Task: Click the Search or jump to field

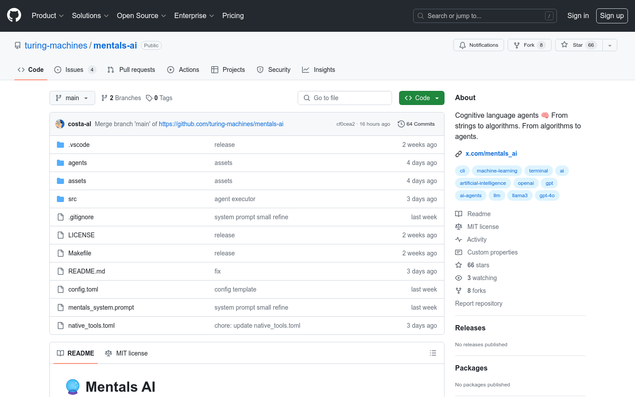Action: [485, 16]
